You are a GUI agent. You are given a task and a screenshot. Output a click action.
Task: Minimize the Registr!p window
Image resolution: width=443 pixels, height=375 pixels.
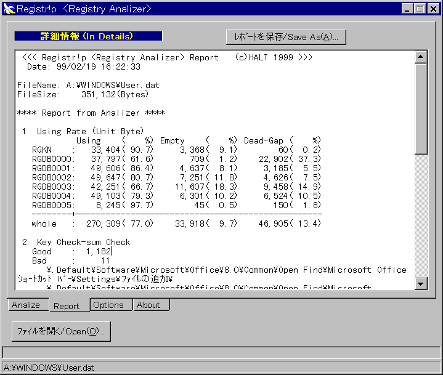coord(408,9)
